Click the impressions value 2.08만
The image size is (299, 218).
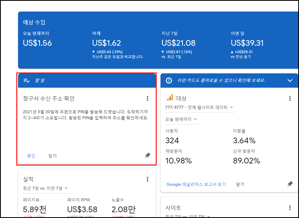[124, 210]
